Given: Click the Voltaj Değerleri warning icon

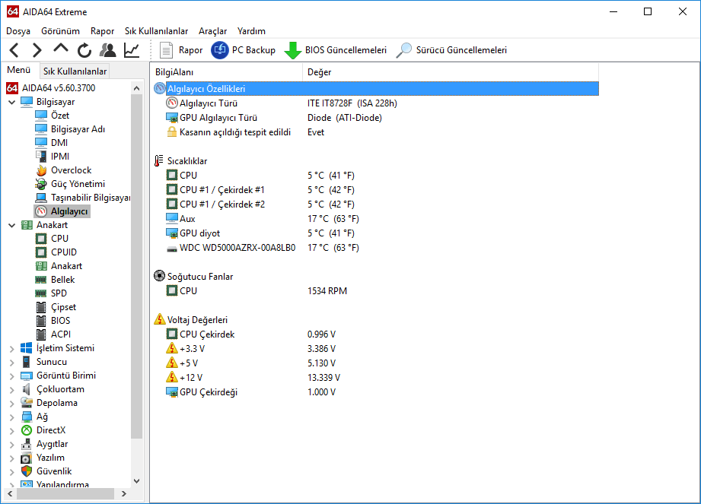Looking at the screenshot, I should click(160, 319).
